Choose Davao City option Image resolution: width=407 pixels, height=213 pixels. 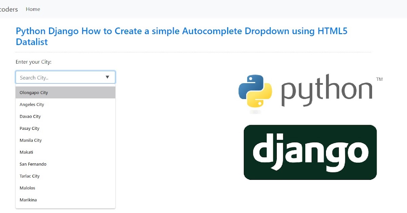pos(30,116)
